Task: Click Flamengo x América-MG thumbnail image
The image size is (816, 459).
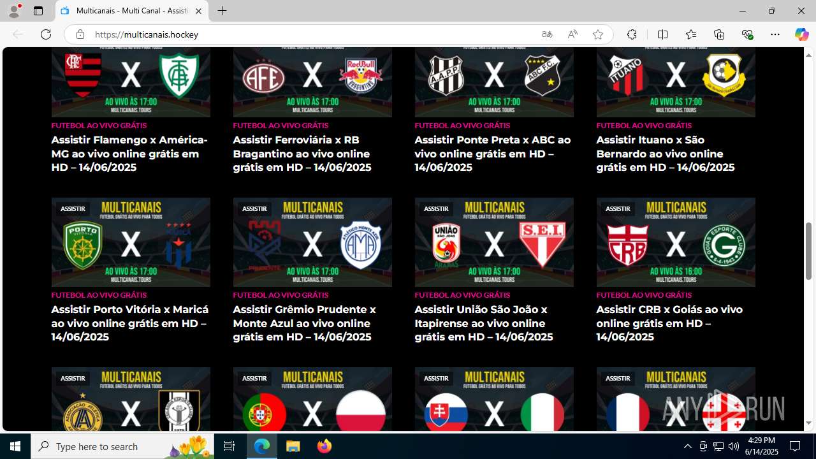Action: 131,82
